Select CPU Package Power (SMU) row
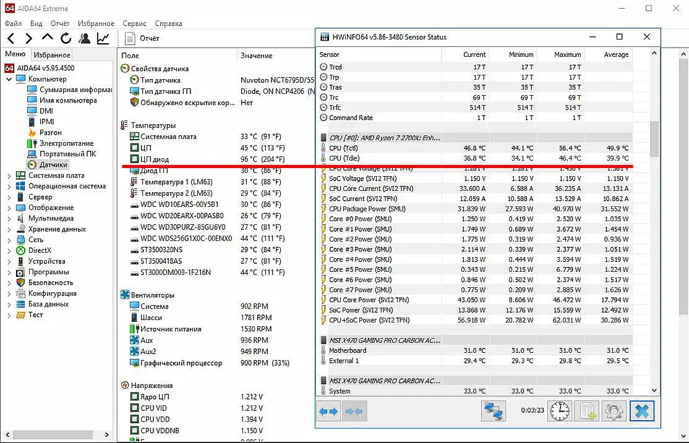689x443 pixels. [x=474, y=209]
